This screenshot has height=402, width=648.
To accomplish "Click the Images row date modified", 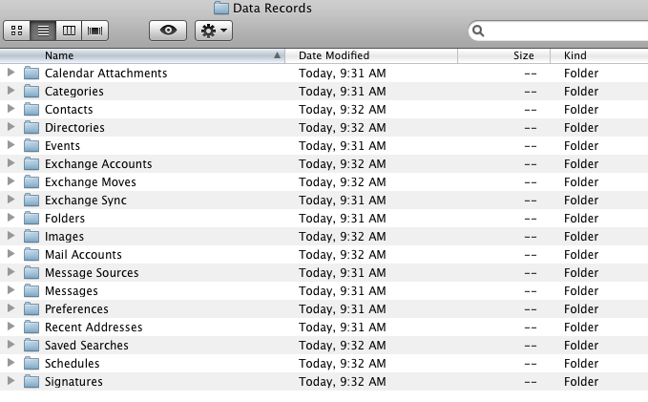I will tap(343, 236).
